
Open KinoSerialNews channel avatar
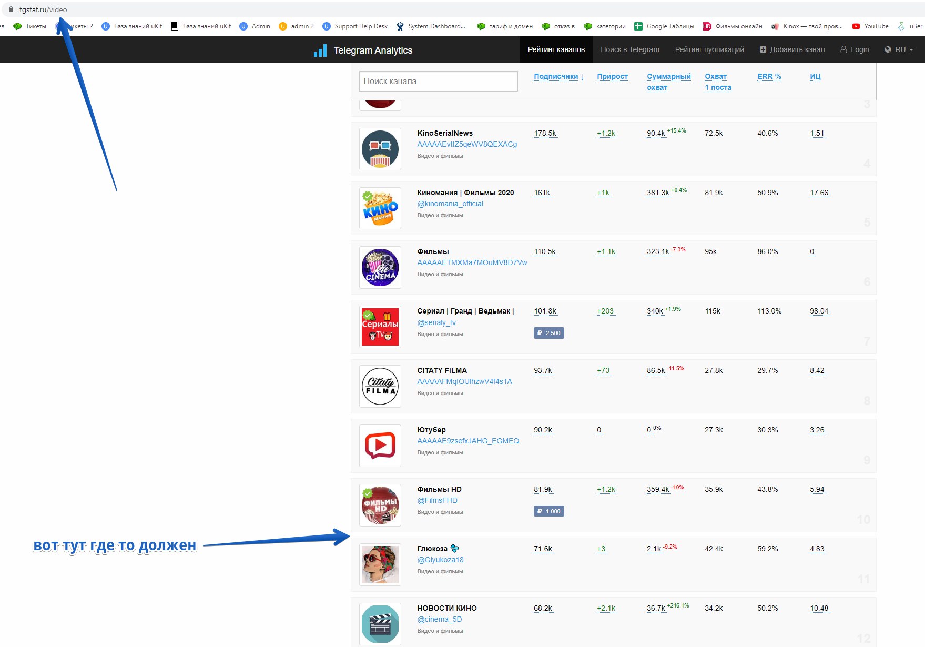pyautogui.click(x=380, y=149)
